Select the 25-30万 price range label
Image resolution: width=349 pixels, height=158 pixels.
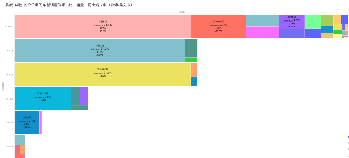click(10, 51)
